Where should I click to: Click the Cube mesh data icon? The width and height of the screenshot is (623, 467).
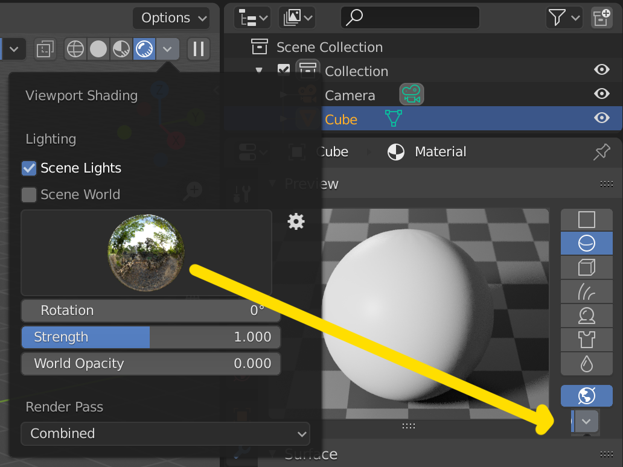click(x=394, y=118)
